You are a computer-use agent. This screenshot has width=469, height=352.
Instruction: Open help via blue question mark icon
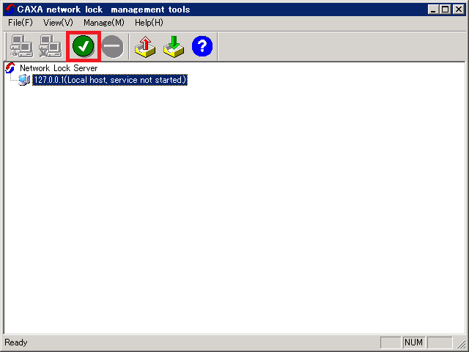(x=202, y=47)
